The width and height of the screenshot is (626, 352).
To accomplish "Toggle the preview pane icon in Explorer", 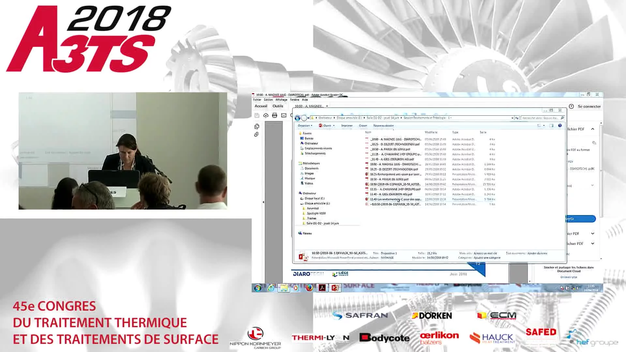I will [551, 125].
